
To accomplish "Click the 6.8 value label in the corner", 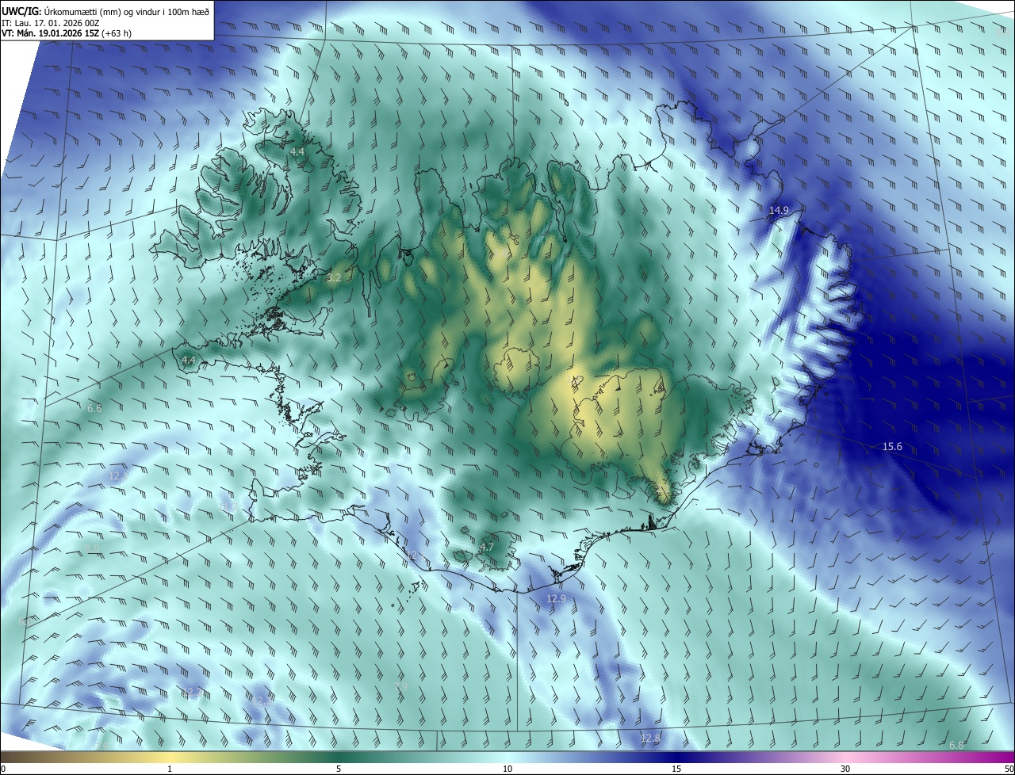I will click(x=956, y=745).
